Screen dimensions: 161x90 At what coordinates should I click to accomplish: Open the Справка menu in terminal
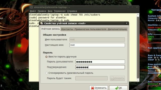(x=72, y=11)
